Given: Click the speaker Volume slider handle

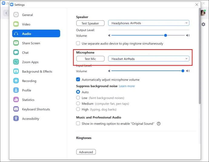Looking at the screenshot, I should tap(165, 35).
